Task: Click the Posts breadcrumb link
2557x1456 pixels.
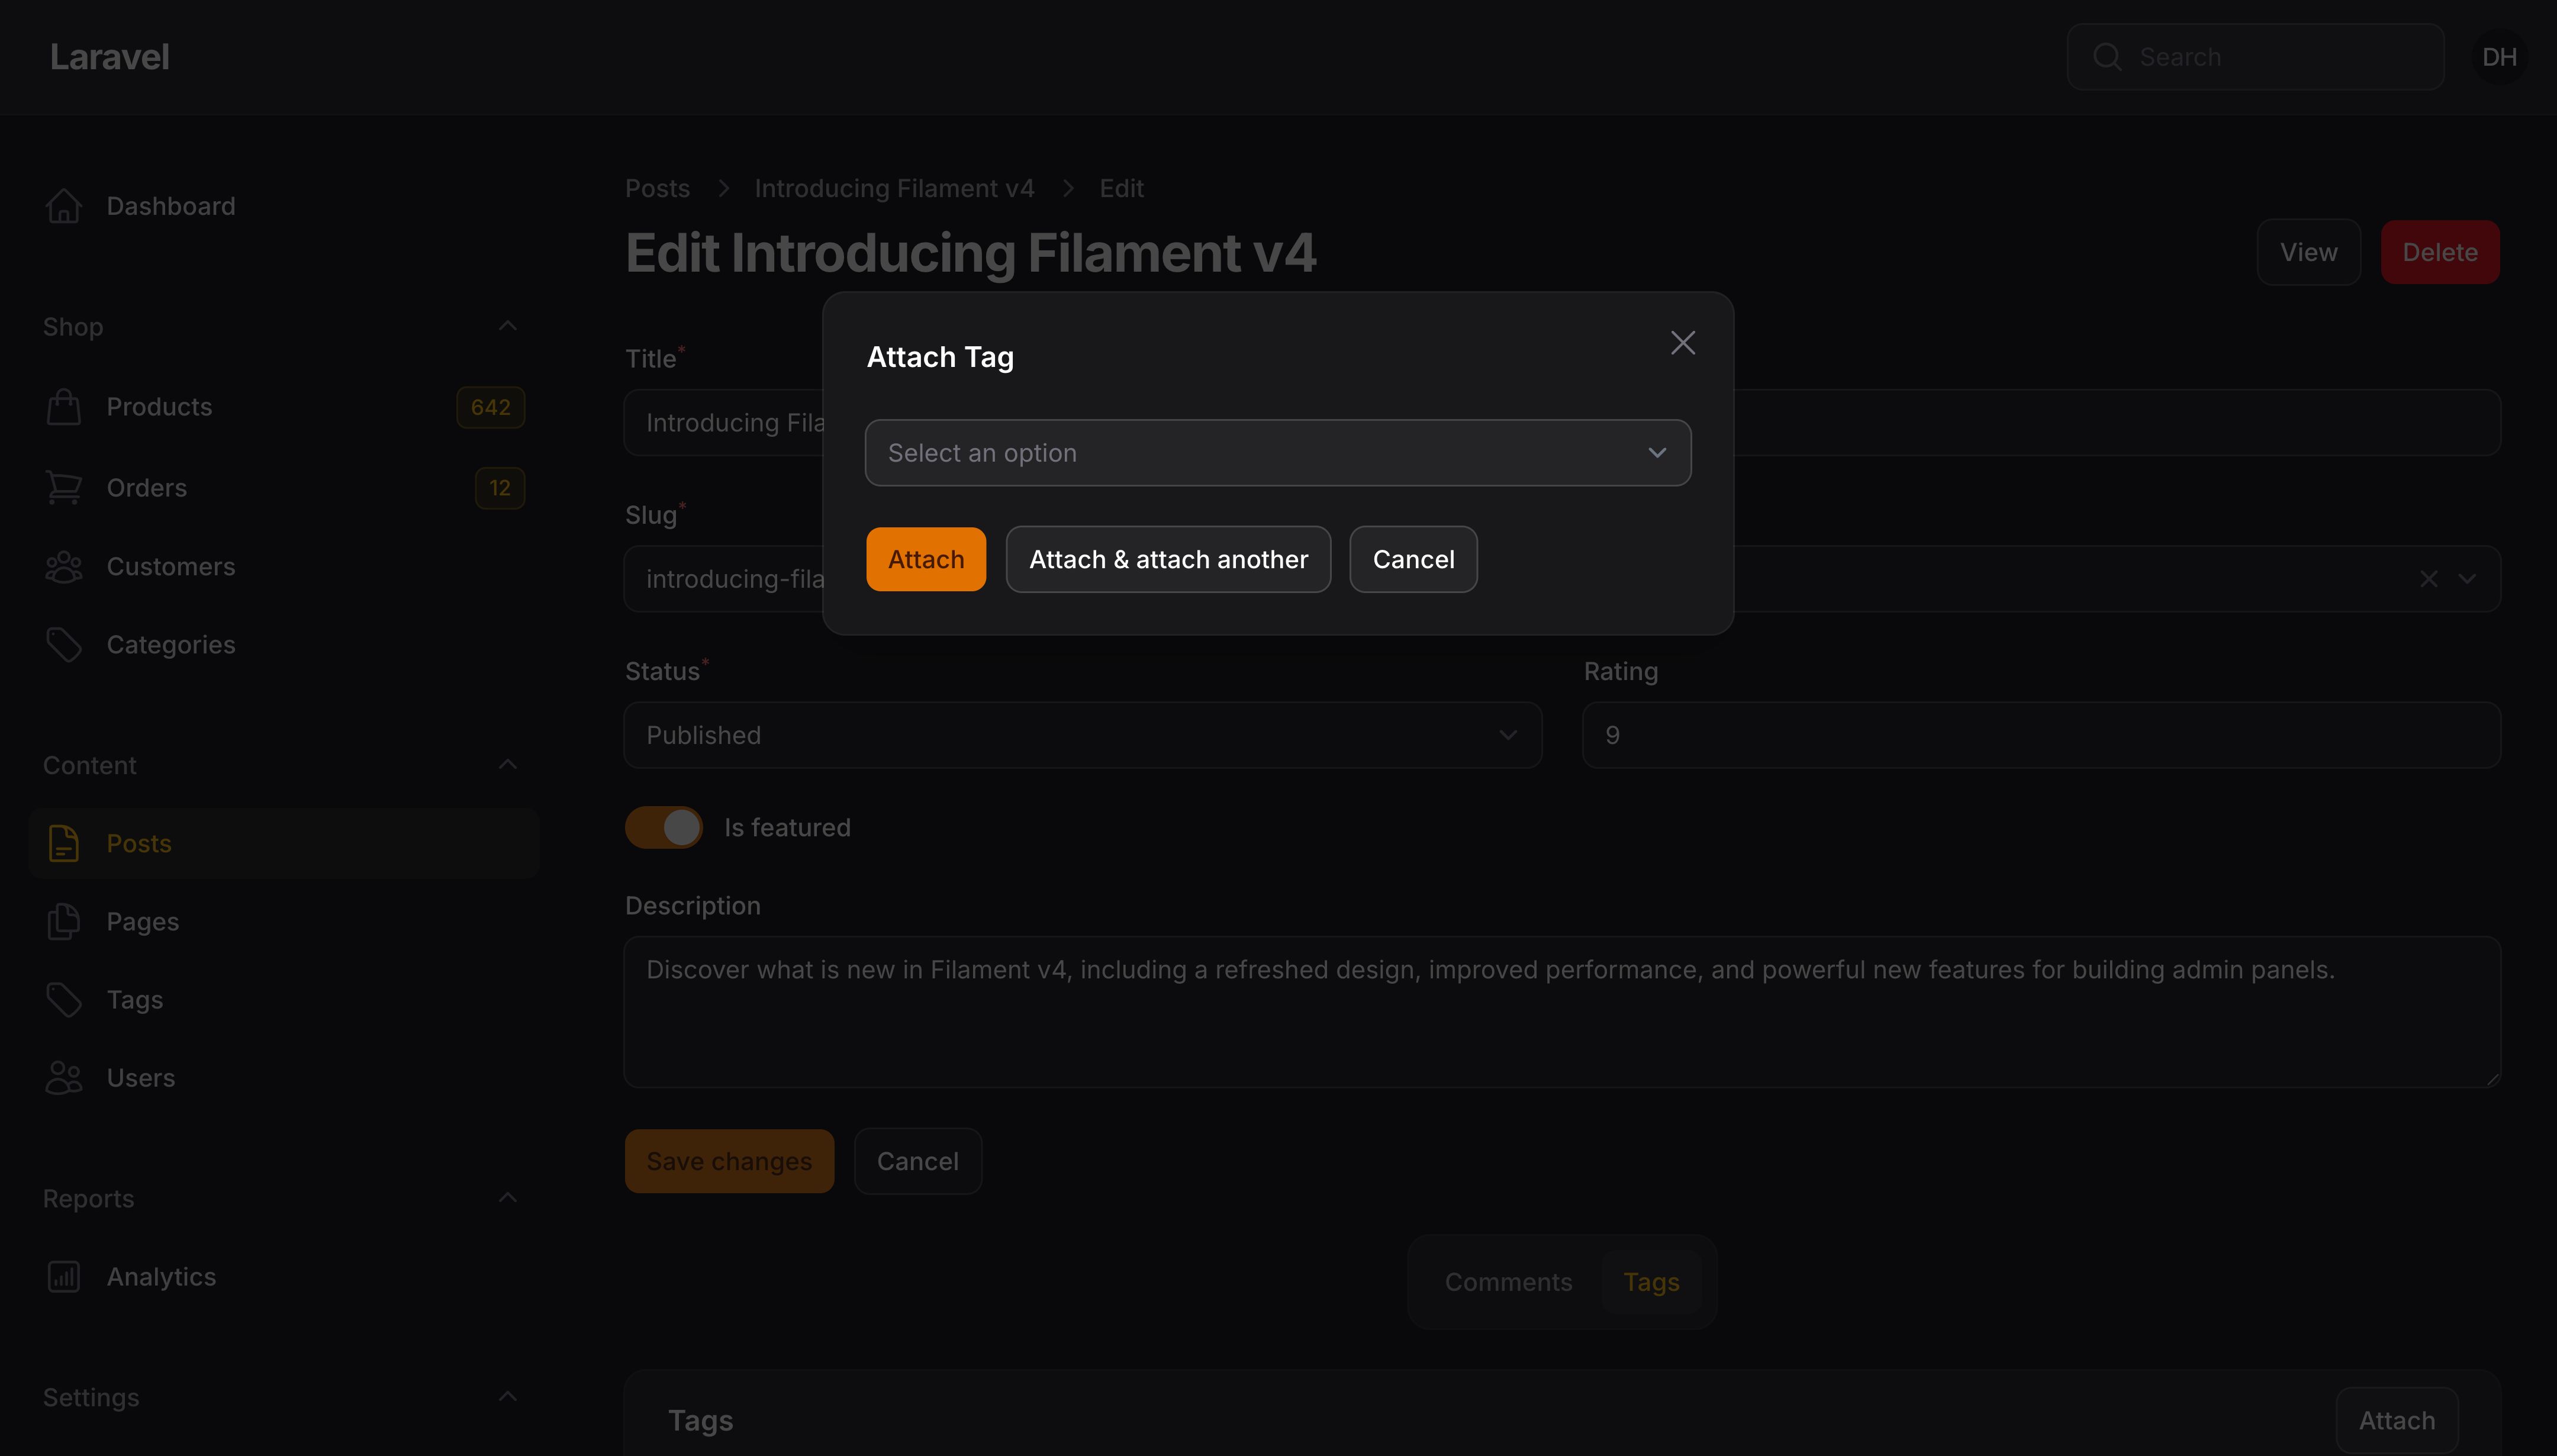Action: click(657, 189)
